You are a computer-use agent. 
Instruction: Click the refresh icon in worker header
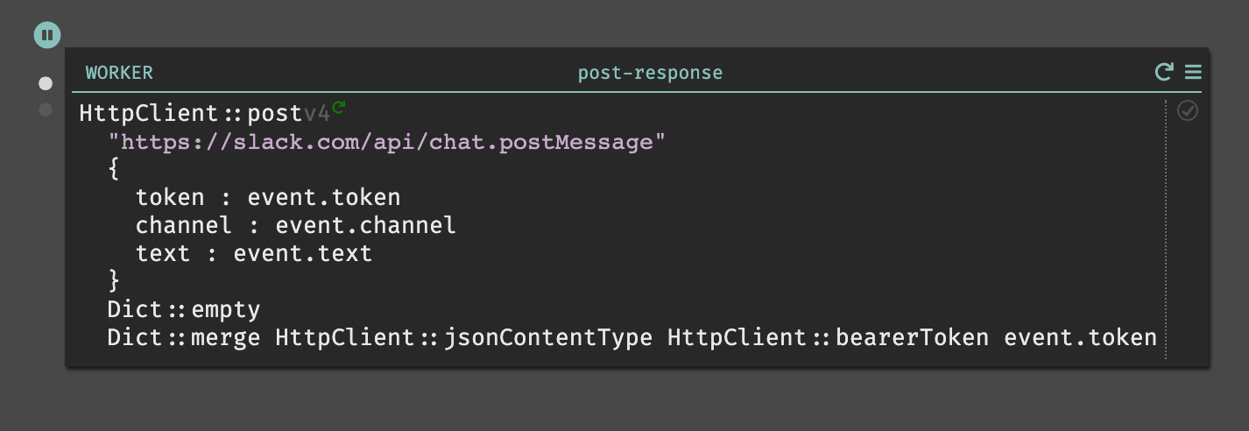1164,72
